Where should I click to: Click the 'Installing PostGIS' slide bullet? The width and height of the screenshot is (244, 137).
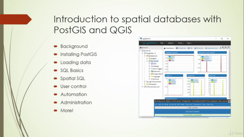(79, 54)
